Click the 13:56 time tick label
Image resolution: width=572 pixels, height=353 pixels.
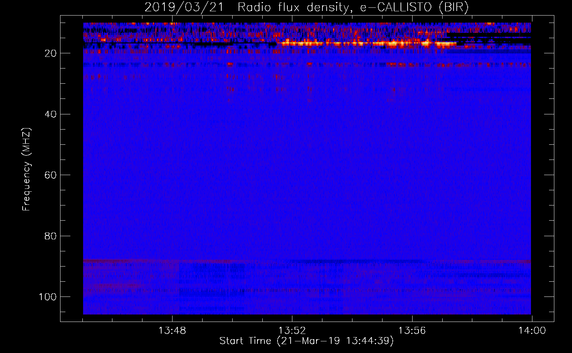click(x=412, y=331)
